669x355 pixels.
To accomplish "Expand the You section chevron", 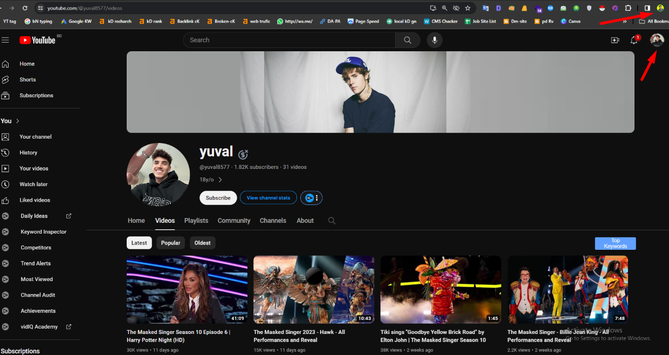I will (x=18, y=121).
